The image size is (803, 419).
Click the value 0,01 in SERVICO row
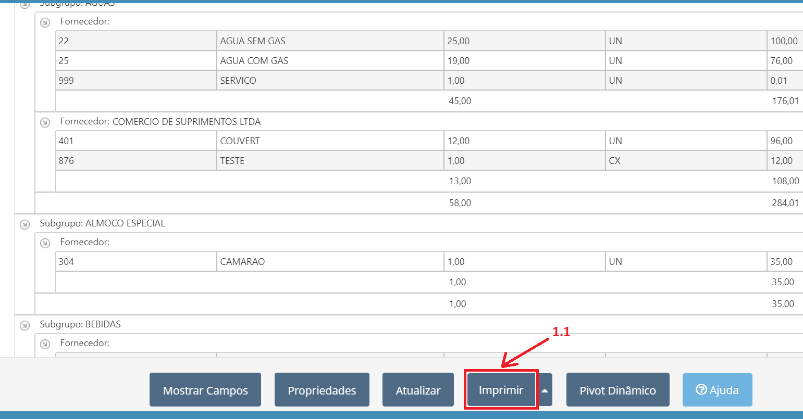[785, 81]
